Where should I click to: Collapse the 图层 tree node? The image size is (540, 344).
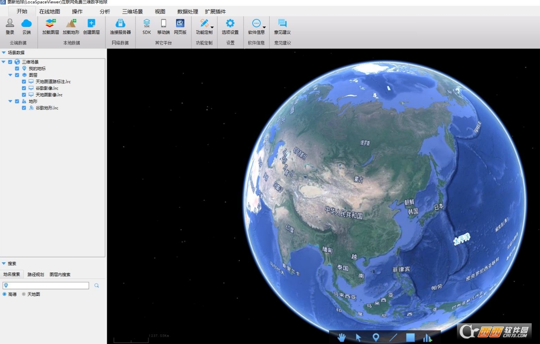coord(10,75)
